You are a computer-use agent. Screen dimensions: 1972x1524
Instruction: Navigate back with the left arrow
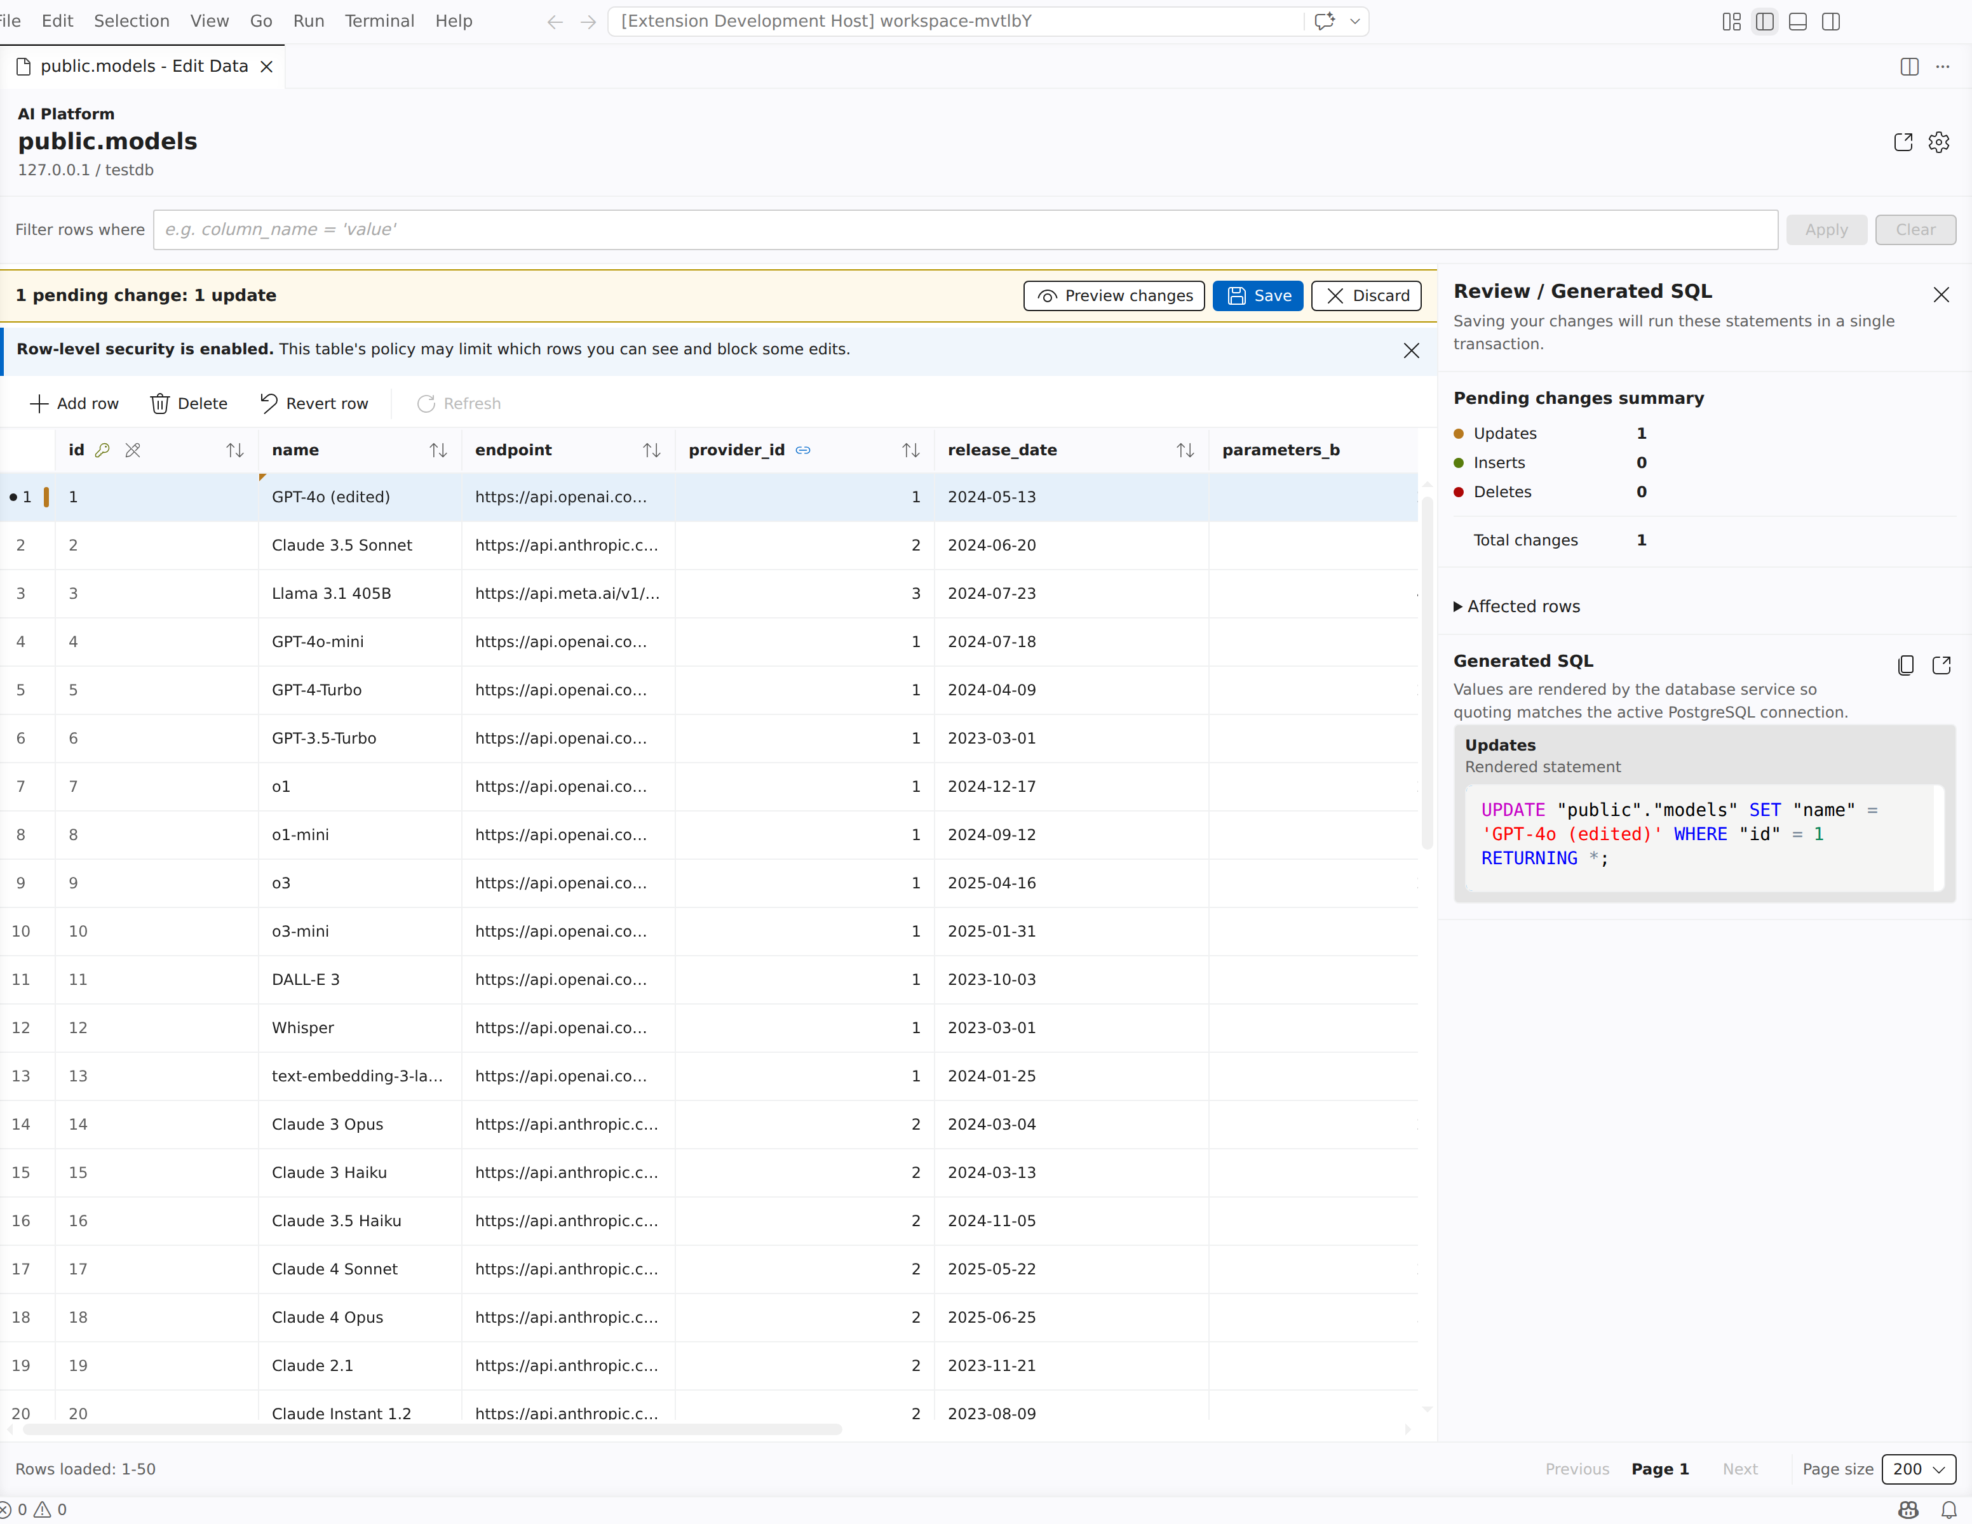coord(555,22)
